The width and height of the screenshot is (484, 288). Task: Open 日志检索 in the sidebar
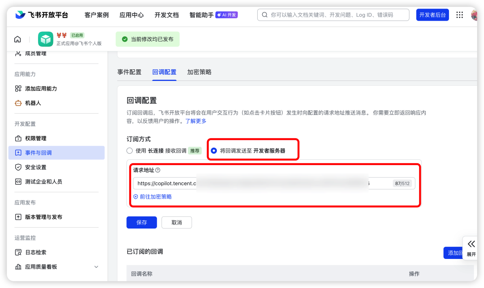[x=35, y=252]
